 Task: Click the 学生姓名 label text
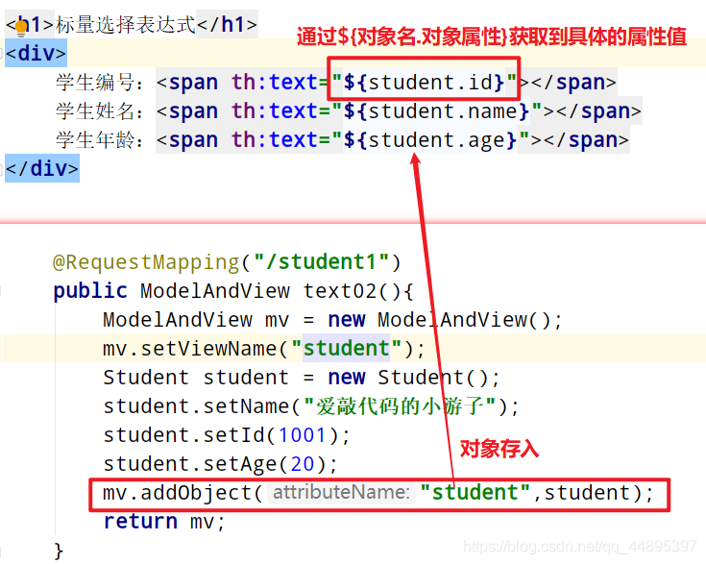(x=95, y=111)
